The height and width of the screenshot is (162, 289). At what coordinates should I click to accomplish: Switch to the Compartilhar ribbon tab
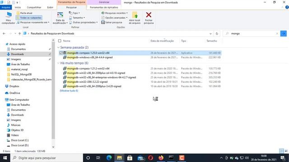pyautogui.click(x=34, y=7)
